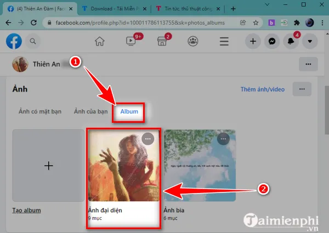
Task: Open the Groups icon
Action: pyautogui.click(x=193, y=41)
